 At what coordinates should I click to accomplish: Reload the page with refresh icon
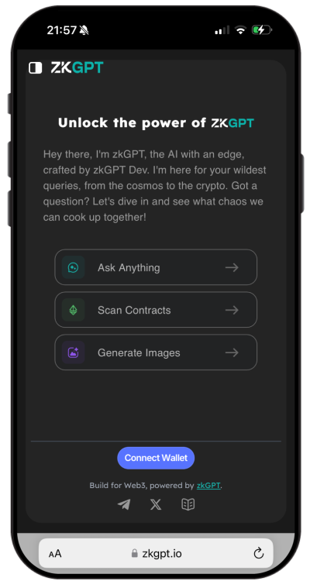point(258,554)
